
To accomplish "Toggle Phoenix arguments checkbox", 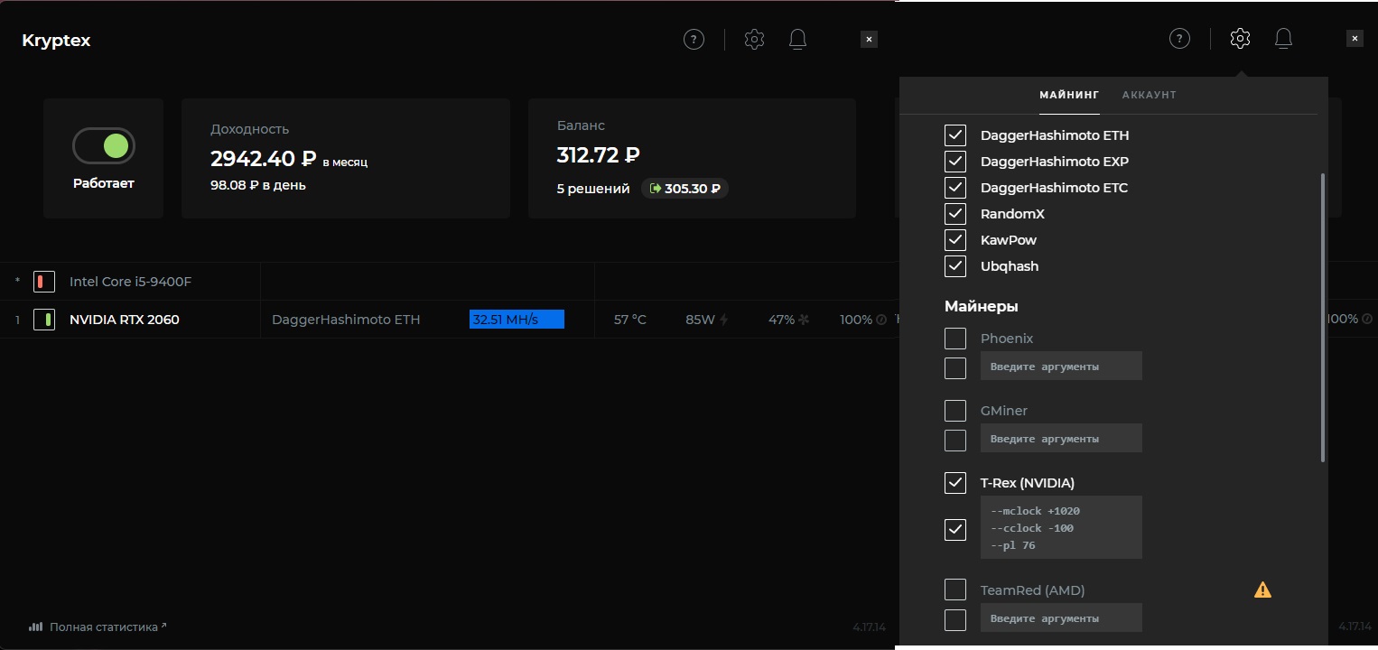I will point(955,367).
